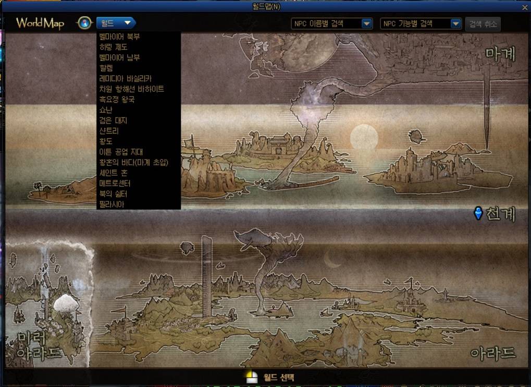Select 황도 from the region list
Image resolution: width=531 pixels, height=387 pixels.
[106, 141]
